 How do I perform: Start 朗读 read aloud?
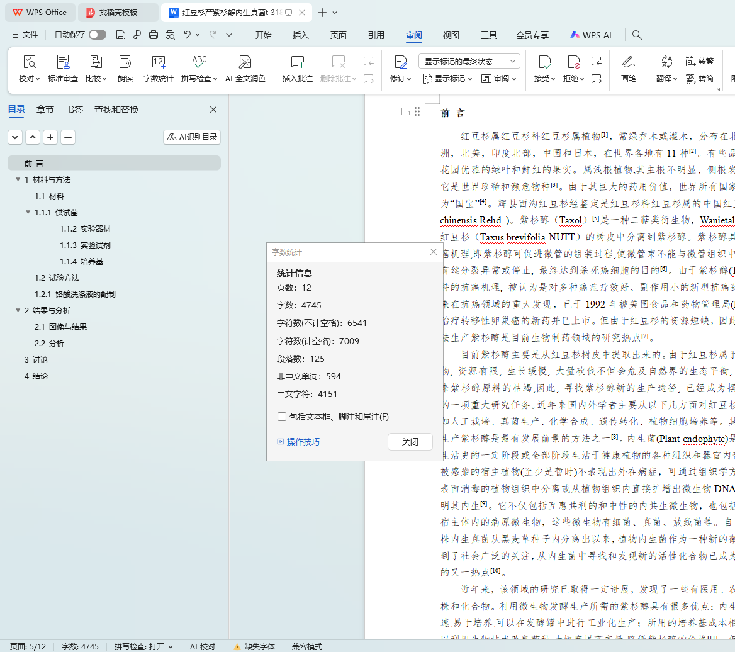125,69
